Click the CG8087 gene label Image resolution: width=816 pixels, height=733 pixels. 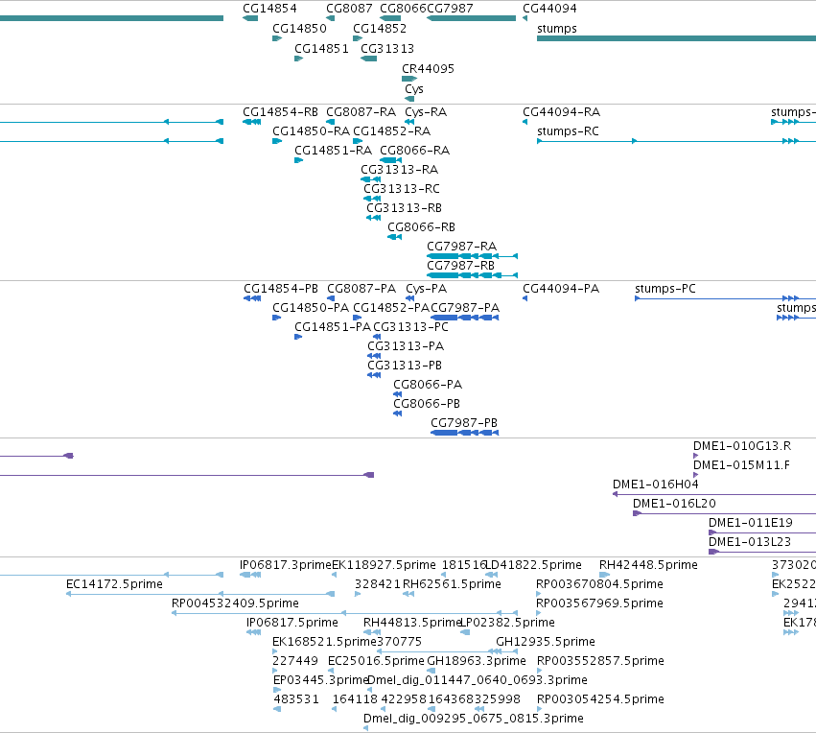349,9
